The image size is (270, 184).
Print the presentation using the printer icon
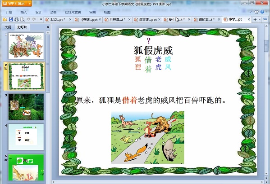point(17,19)
